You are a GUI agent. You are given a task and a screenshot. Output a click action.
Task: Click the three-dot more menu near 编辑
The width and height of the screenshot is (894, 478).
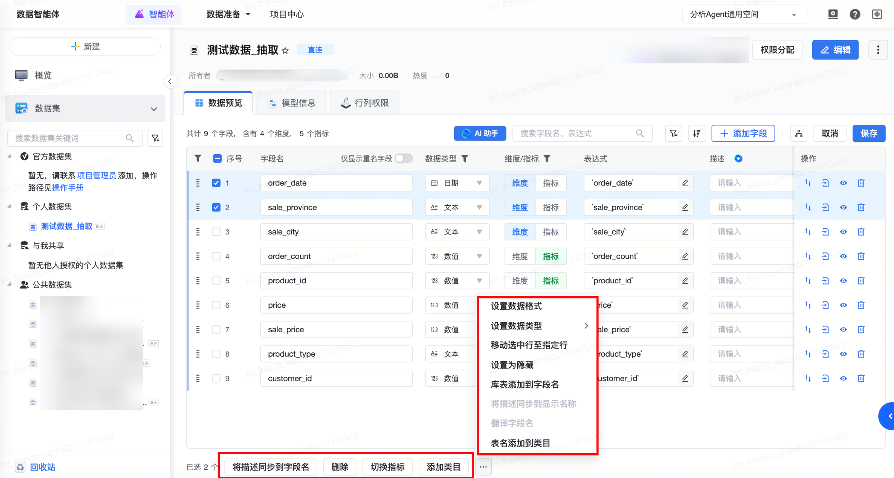coord(878,50)
